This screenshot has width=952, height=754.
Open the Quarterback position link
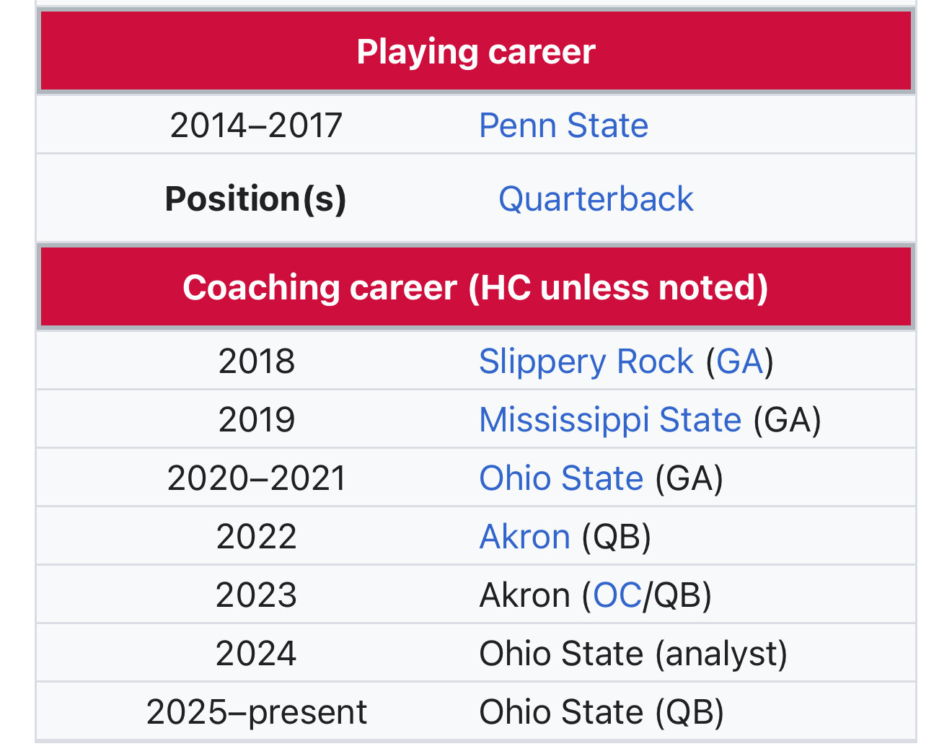pyautogui.click(x=596, y=199)
